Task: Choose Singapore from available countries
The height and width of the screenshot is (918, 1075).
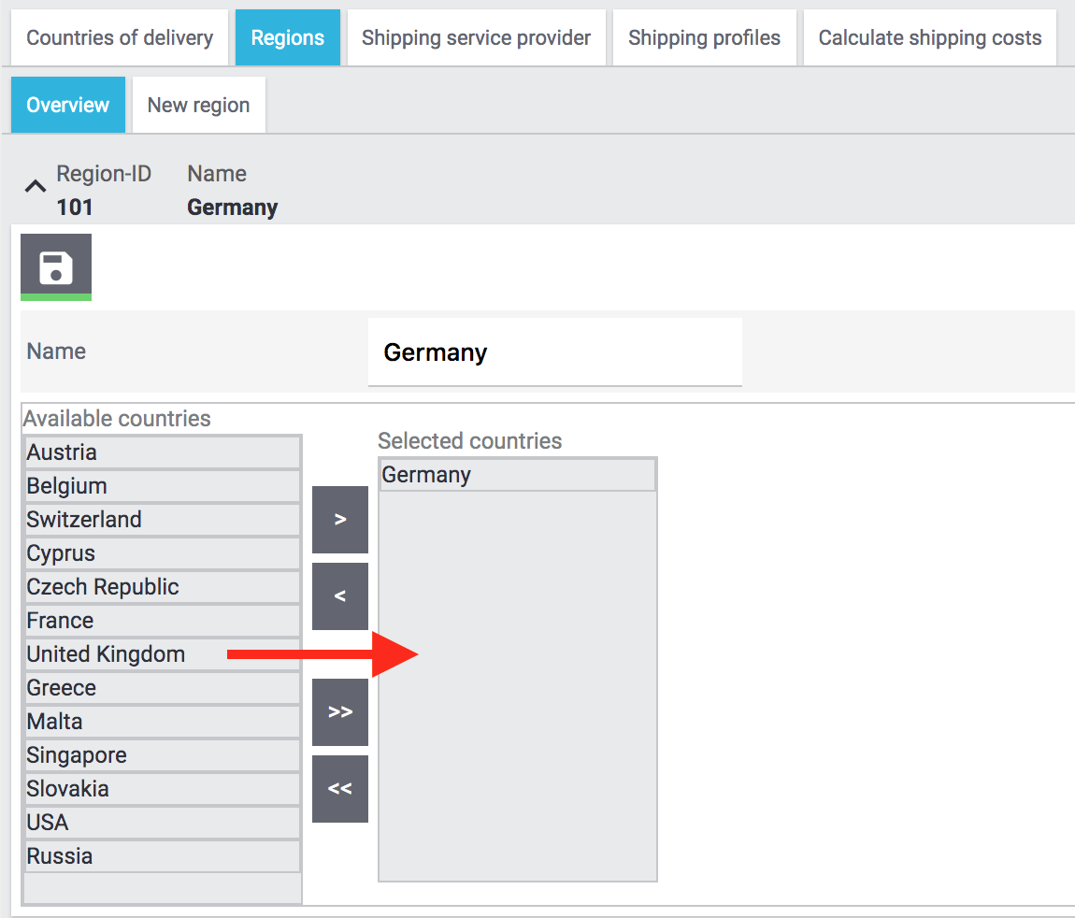Action: [x=77, y=755]
